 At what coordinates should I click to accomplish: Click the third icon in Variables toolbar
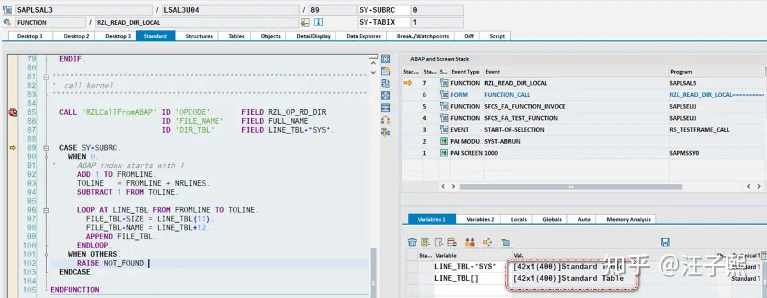coord(438,242)
